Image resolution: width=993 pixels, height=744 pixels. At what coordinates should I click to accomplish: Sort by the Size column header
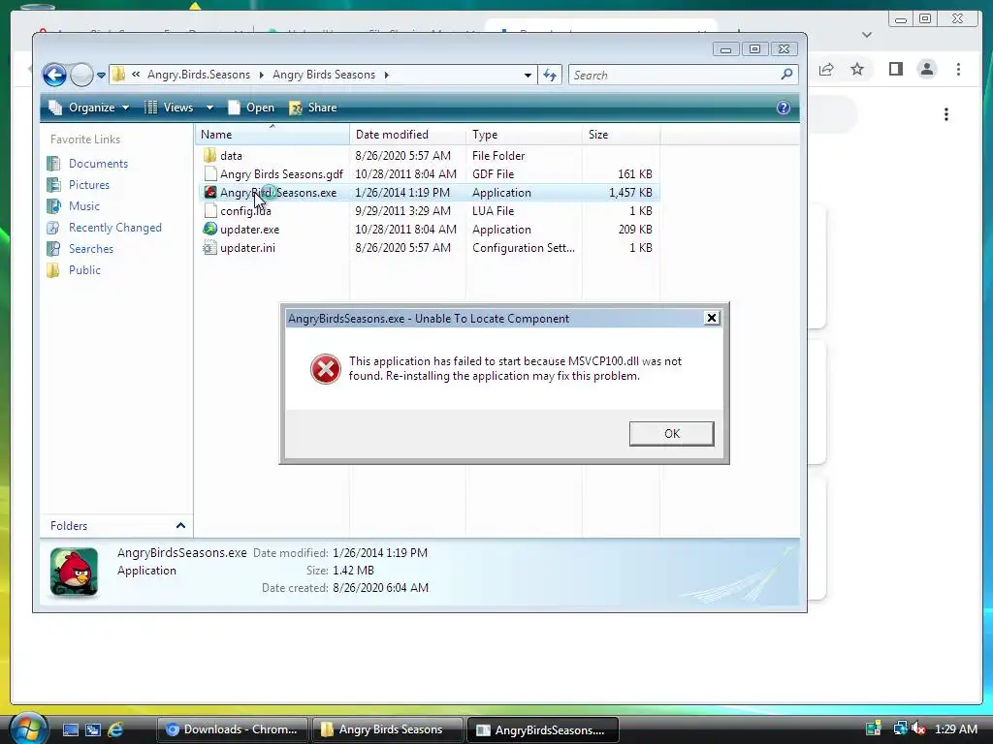click(x=621, y=134)
